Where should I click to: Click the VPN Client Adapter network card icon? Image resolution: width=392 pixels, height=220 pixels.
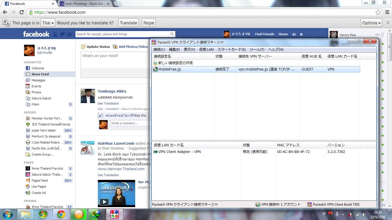tap(156, 152)
